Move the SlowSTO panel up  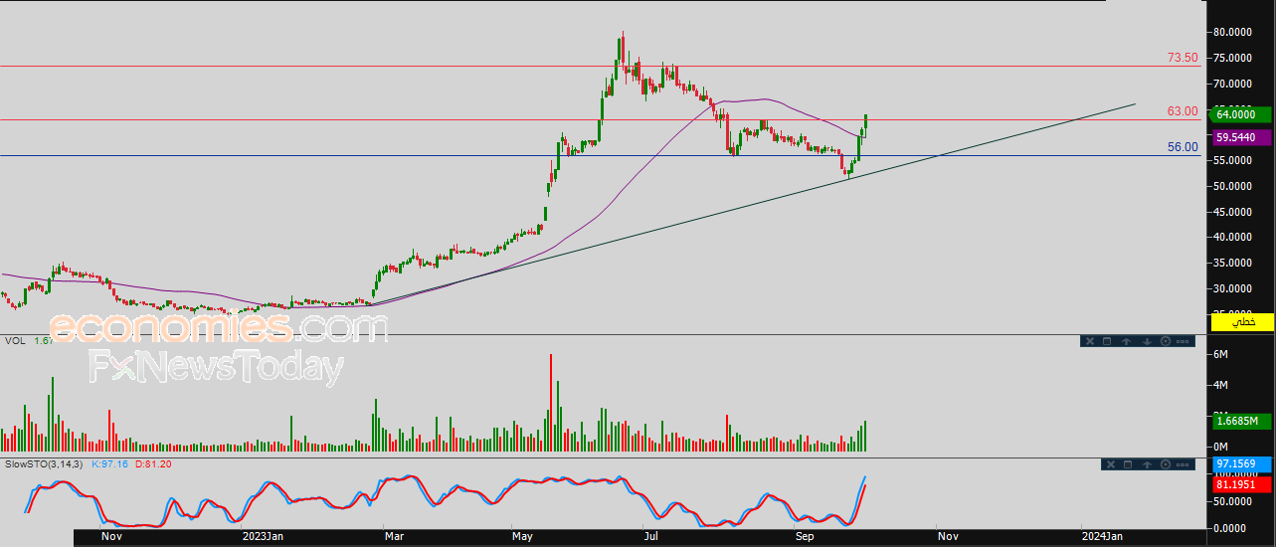1147,464
